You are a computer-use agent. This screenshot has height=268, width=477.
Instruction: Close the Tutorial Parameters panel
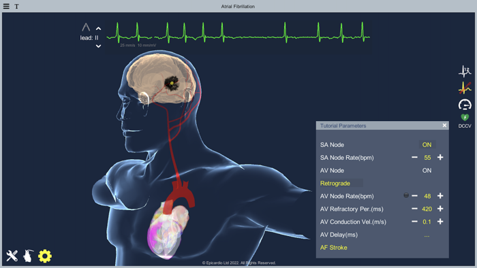pyautogui.click(x=444, y=125)
